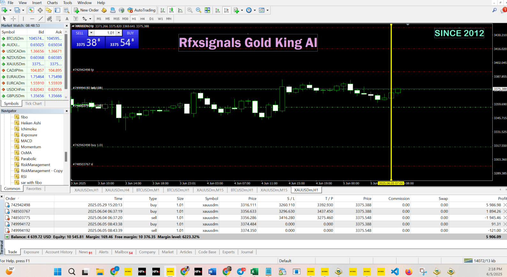507x277 pixels.
Task: Toggle AutoTrading on or off
Action: tap(141, 10)
